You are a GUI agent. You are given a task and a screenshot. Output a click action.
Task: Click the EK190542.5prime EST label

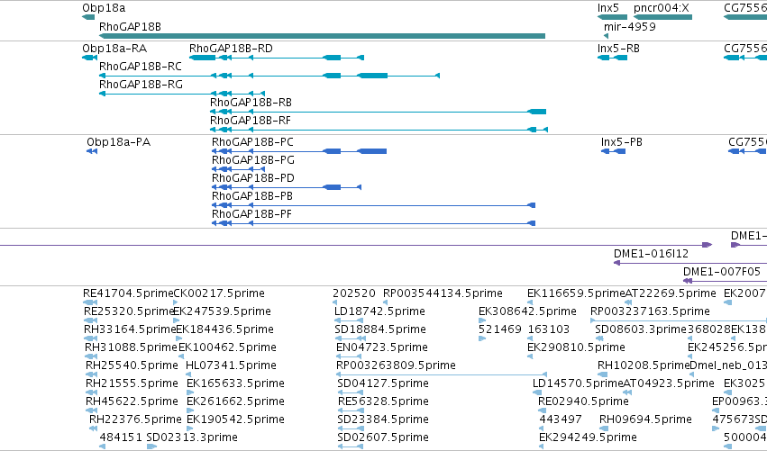coord(235,420)
